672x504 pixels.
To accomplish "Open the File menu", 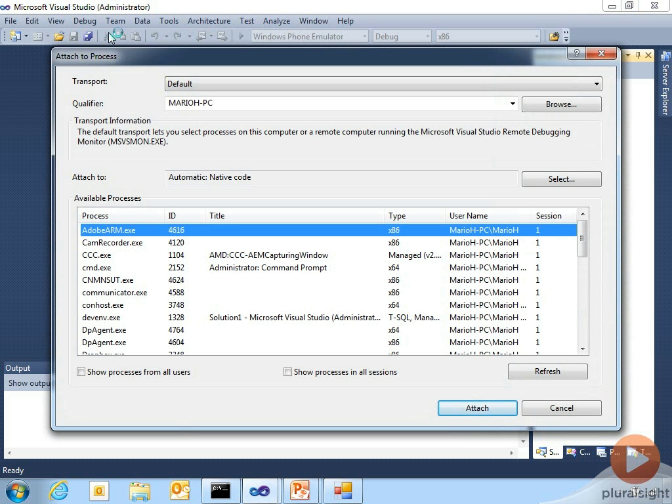I will click(x=10, y=20).
